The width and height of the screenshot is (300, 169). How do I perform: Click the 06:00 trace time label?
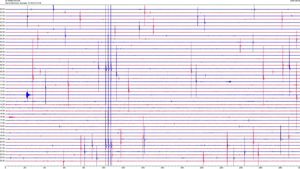point(2,49)
